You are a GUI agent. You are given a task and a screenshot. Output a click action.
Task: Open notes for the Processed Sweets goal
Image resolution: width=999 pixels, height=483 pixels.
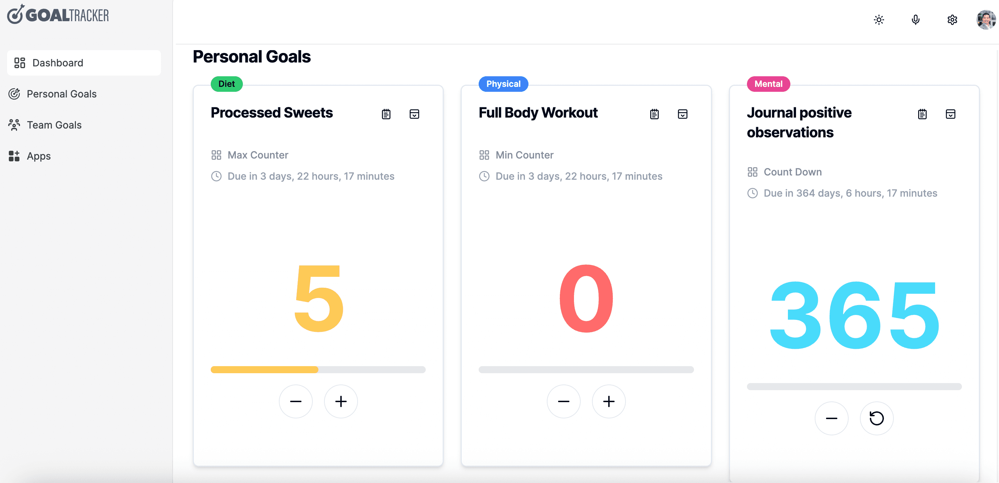(x=385, y=114)
